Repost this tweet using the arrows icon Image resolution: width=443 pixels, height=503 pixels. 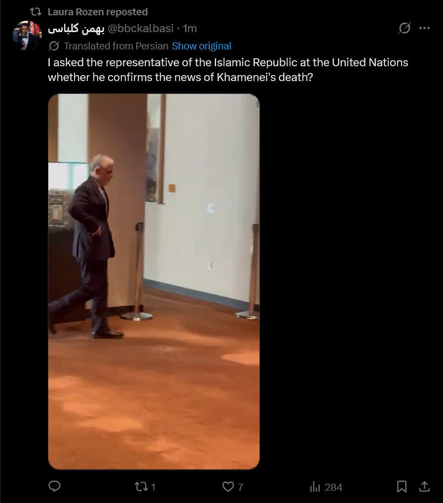(141, 487)
